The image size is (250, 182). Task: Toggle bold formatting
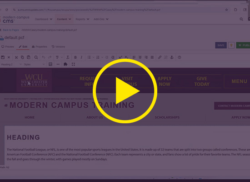coord(75,57)
